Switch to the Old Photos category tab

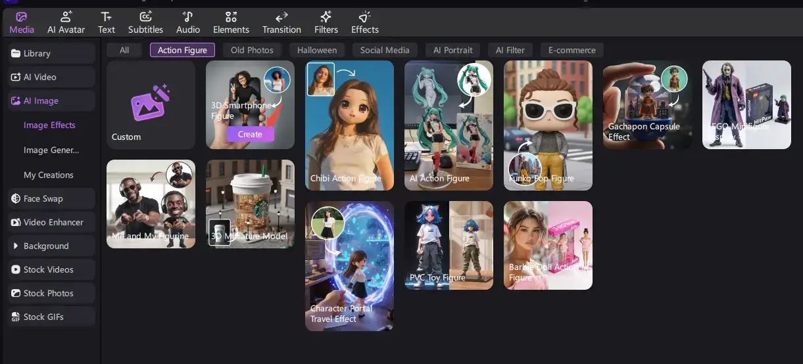click(252, 50)
